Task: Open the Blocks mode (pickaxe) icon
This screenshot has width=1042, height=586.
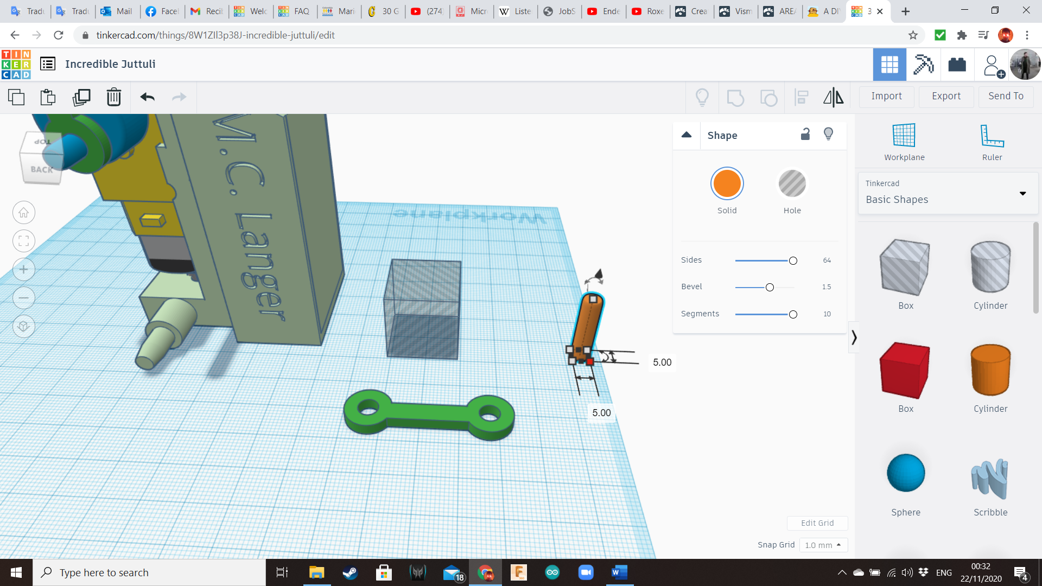Action: pyautogui.click(x=923, y=65)
